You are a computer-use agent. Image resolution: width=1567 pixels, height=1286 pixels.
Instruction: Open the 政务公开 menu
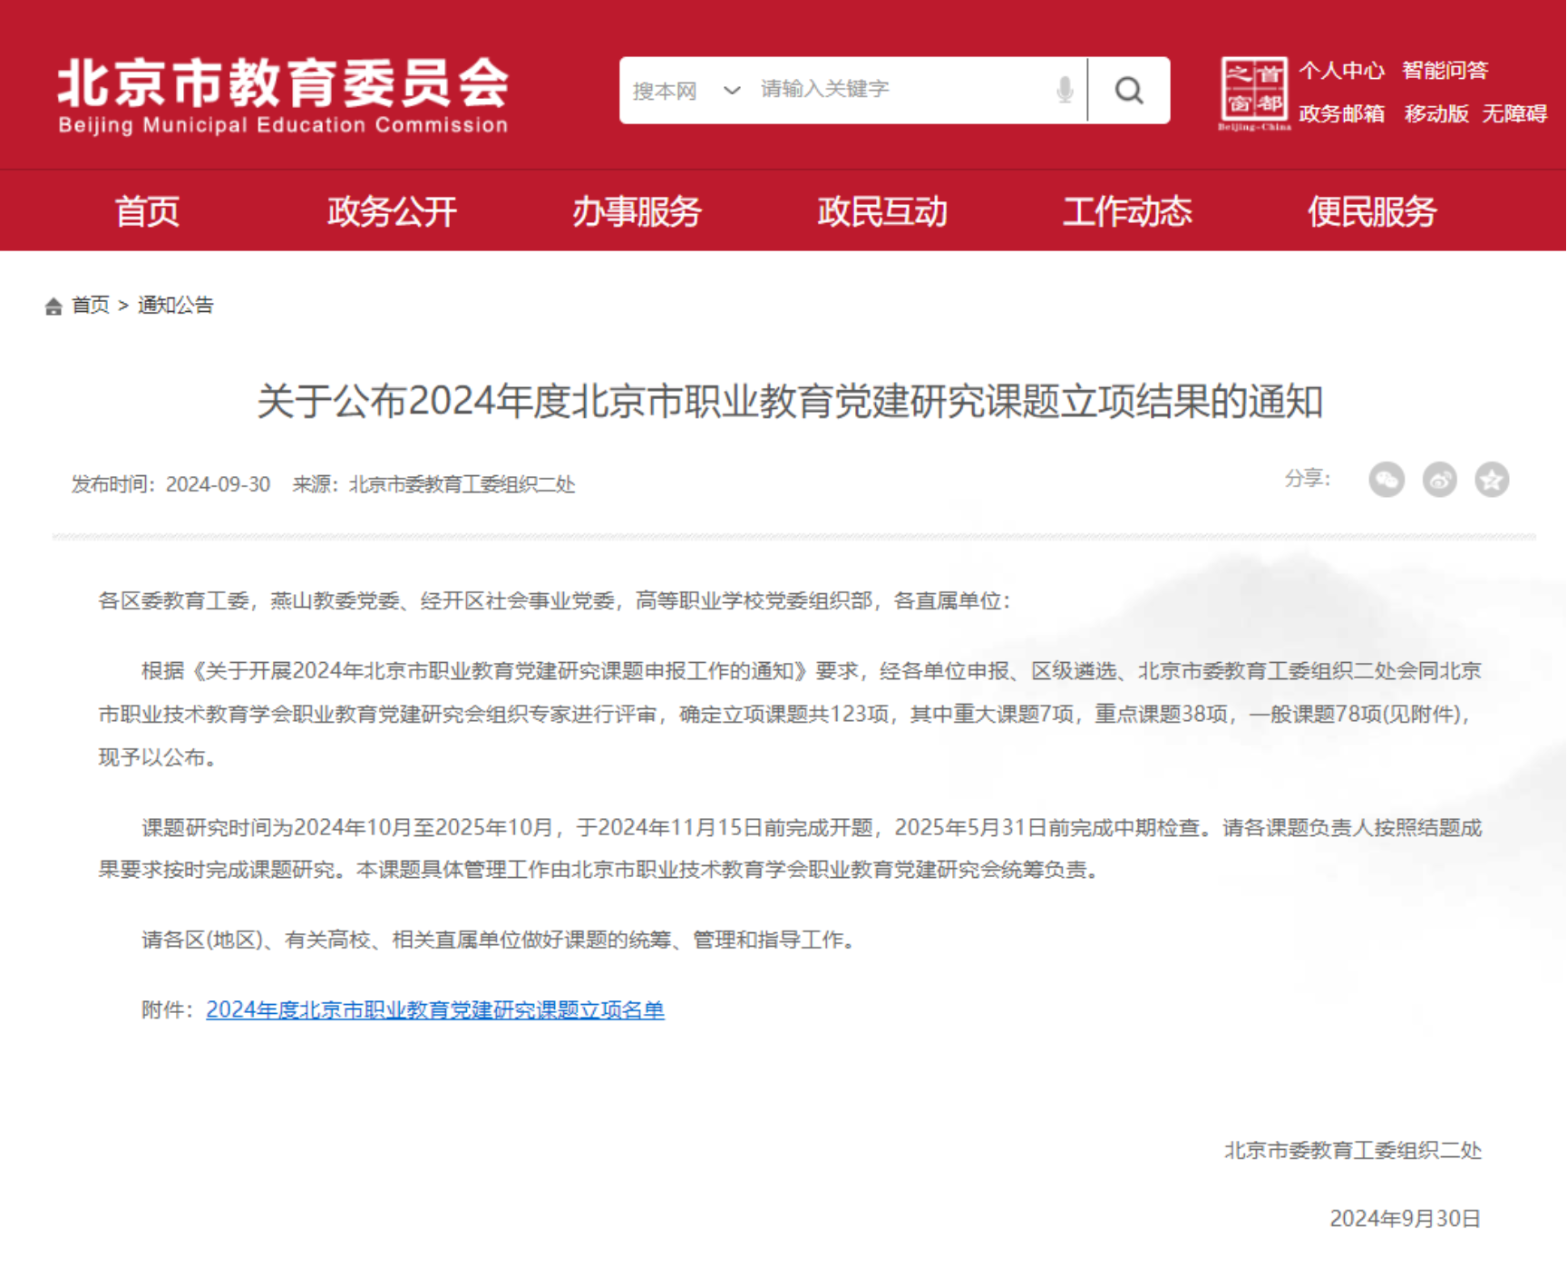[392, 211]
